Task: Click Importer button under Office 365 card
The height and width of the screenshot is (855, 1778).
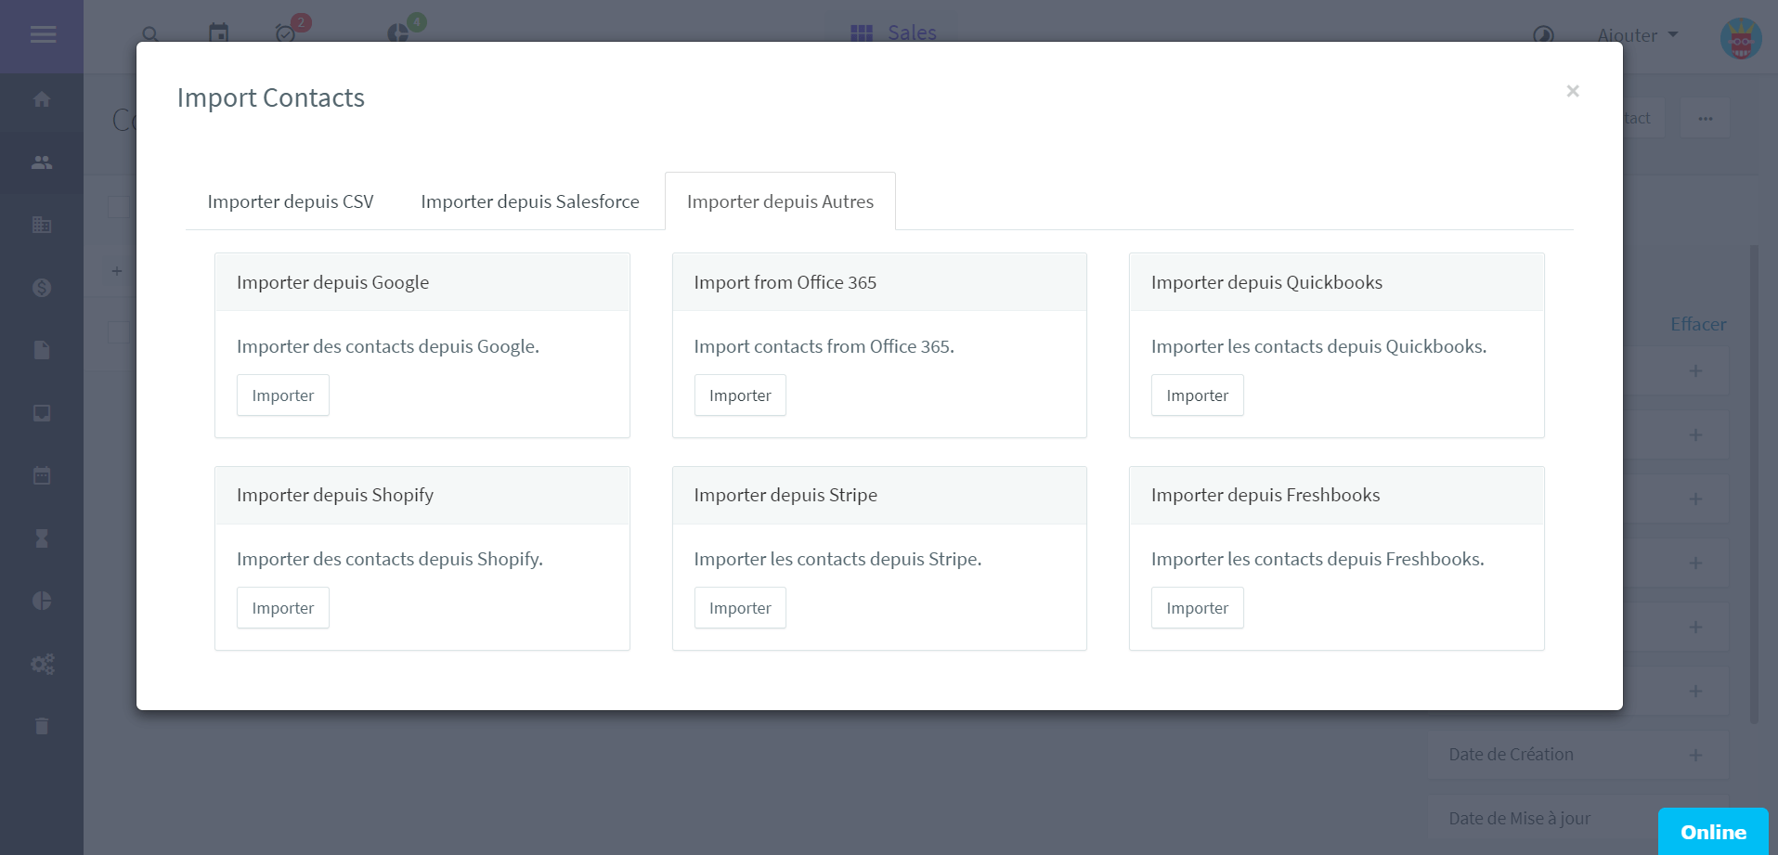Action: pos(740,395)
